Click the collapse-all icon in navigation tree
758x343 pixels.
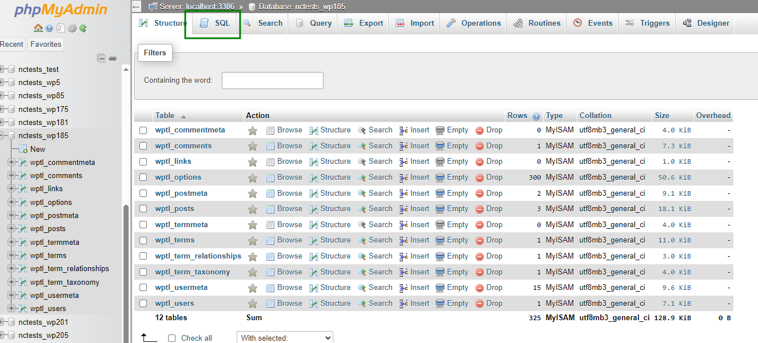101,58
